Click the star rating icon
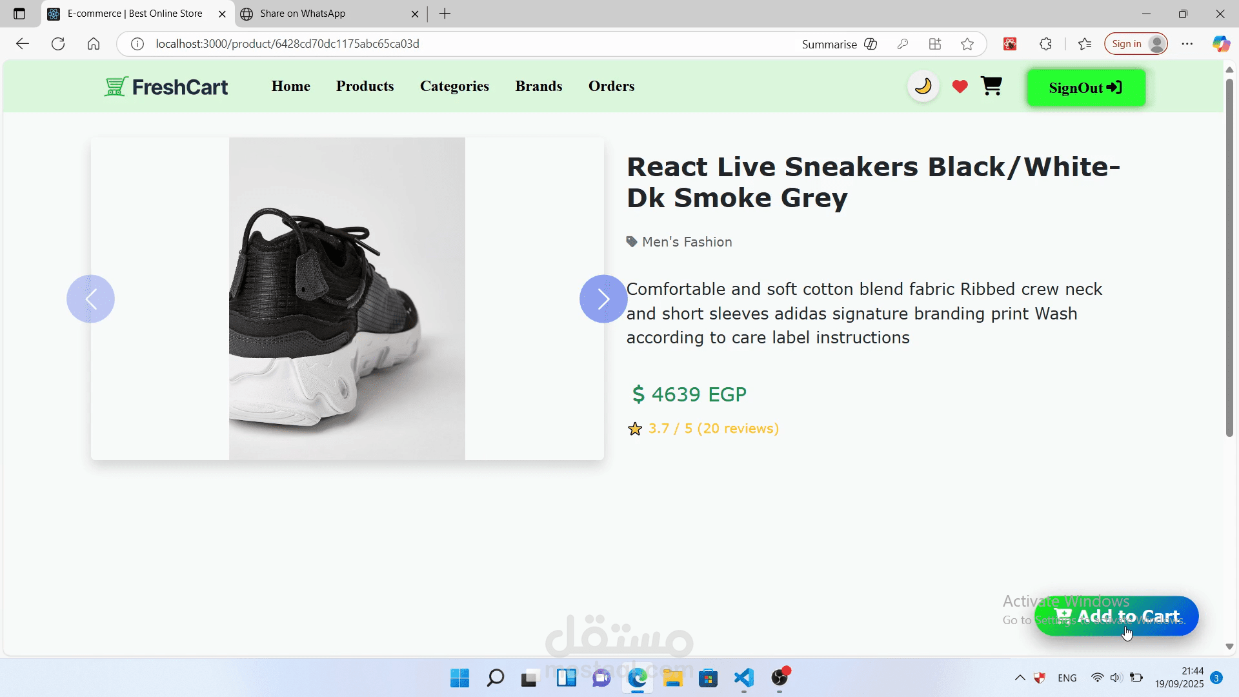 (635, 429)
